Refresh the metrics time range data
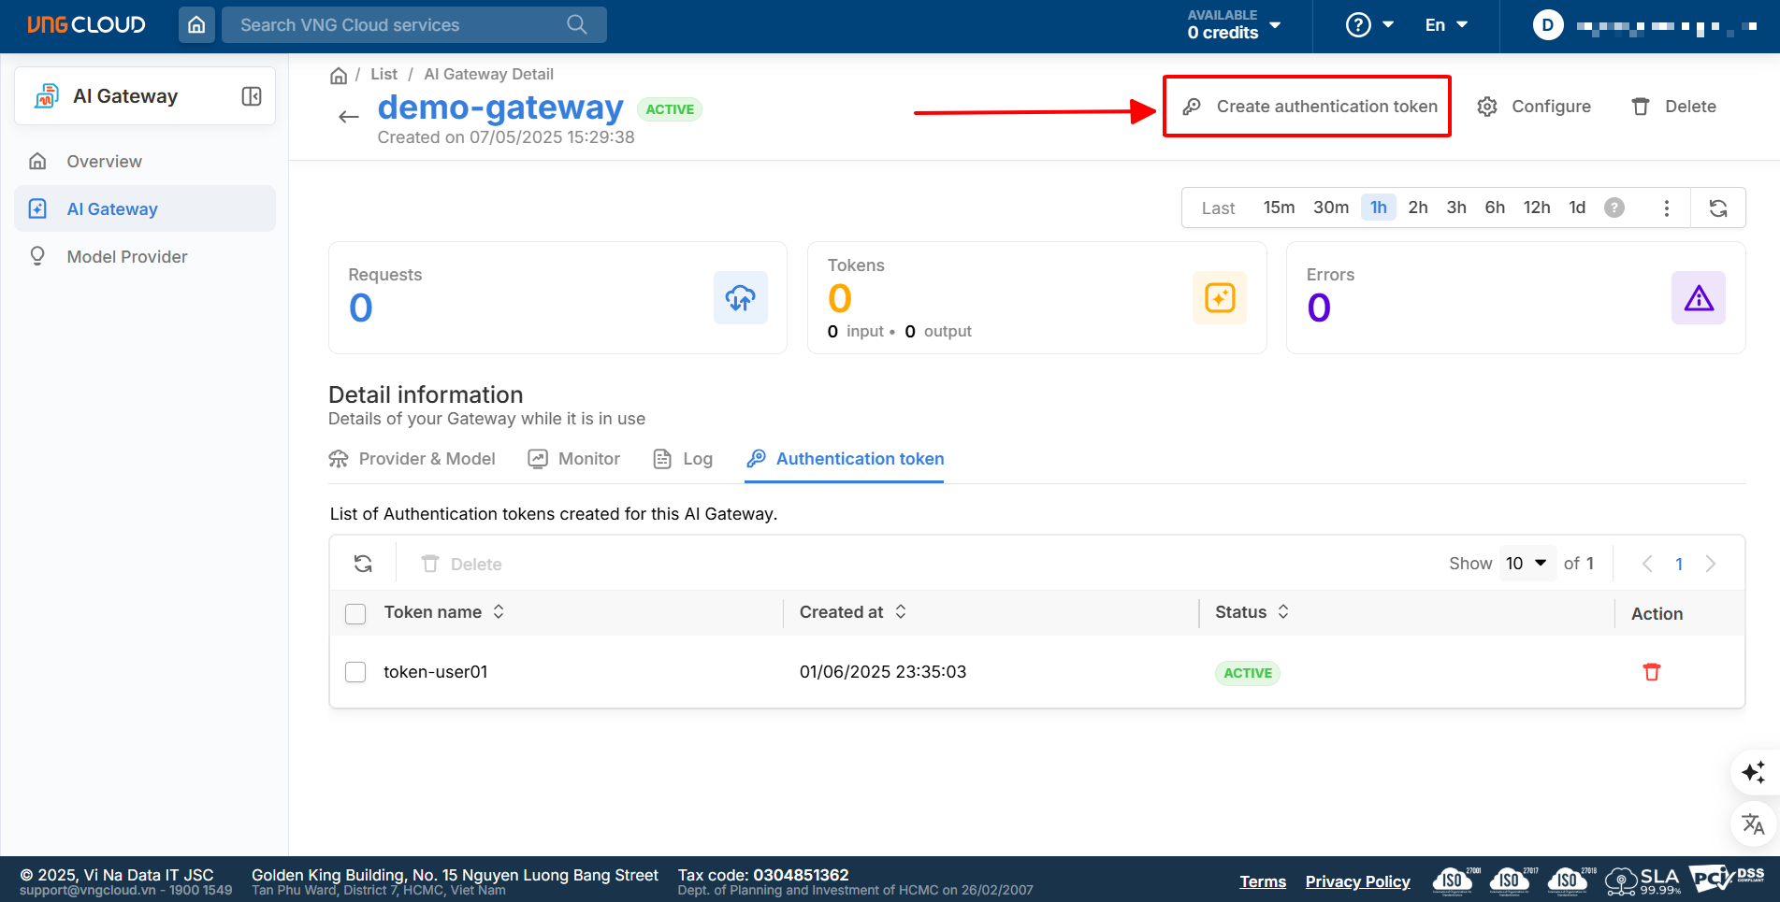This screenshot has width=1780, height=902. click(x=1717, y=208)
